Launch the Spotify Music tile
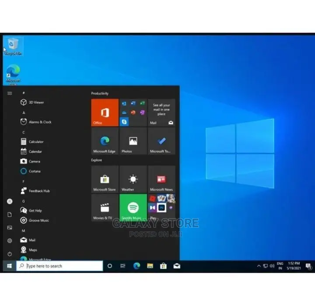 (x=133, y=208)
